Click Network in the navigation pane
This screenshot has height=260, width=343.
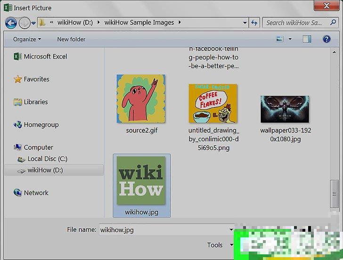click(x=36, y=193)
